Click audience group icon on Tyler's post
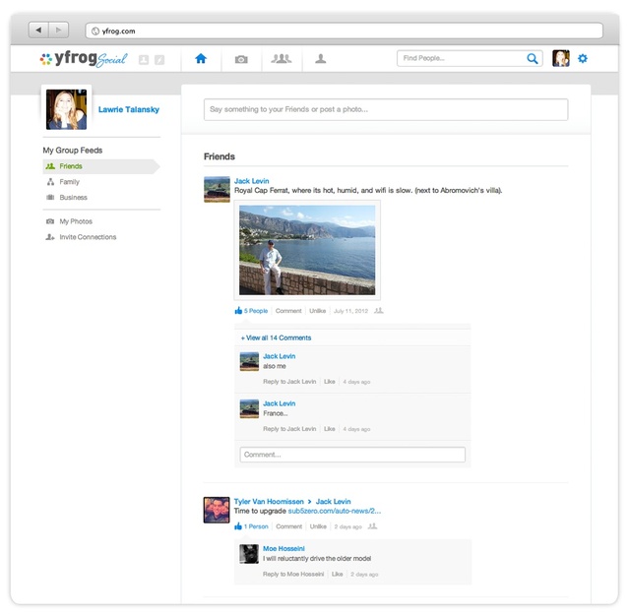The height and width of the screenshot is (615, 630). point(372,526)
